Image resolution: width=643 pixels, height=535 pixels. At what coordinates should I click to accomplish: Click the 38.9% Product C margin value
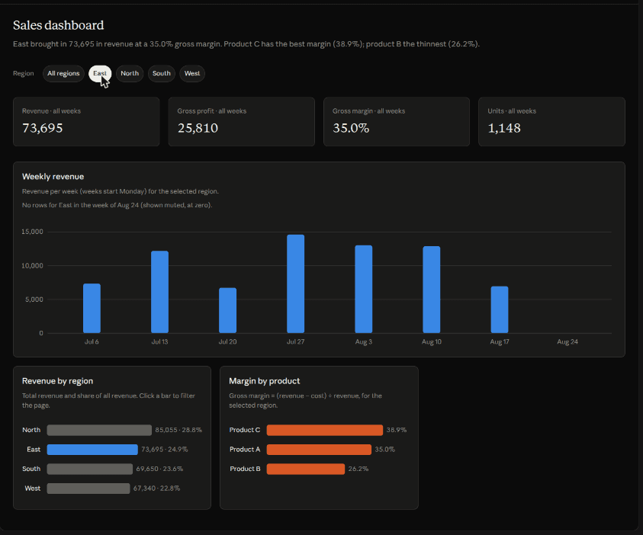397,430
